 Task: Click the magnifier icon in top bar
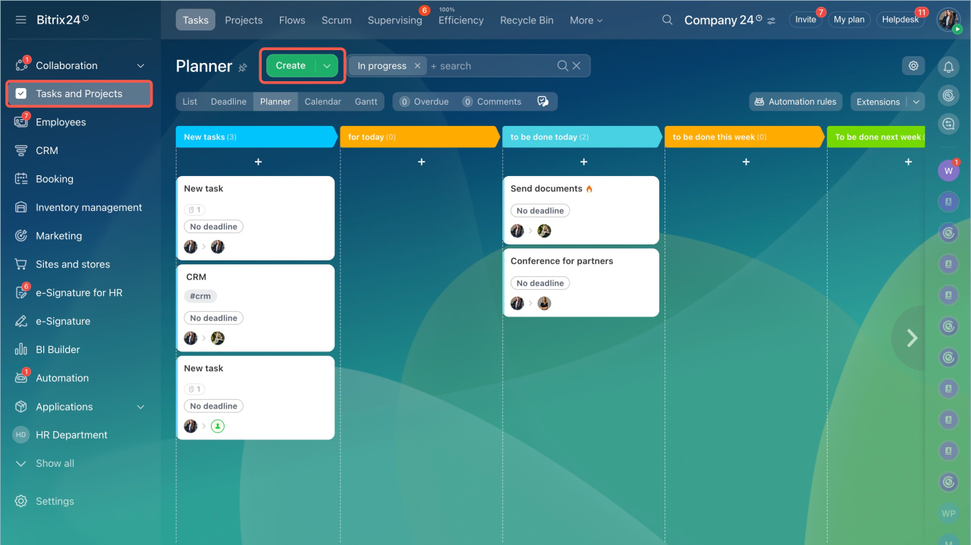click(668, 20)
